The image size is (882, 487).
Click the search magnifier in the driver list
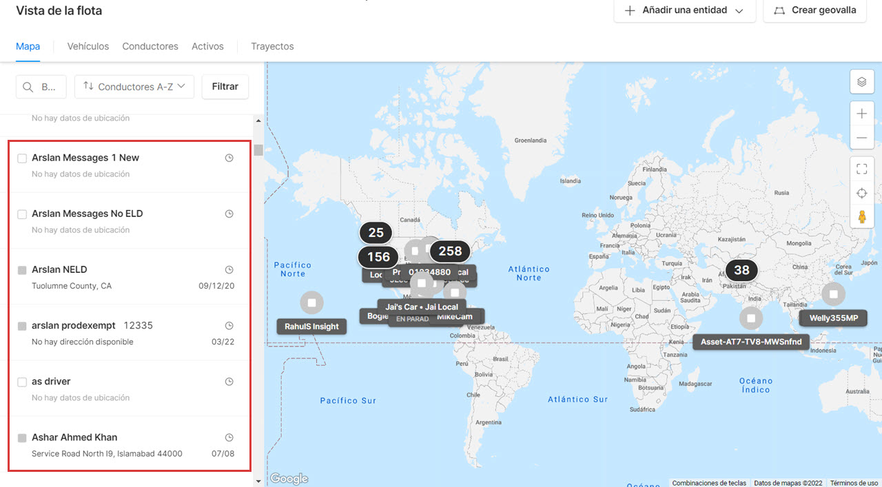pyautogui.click(x=28, y=86)
